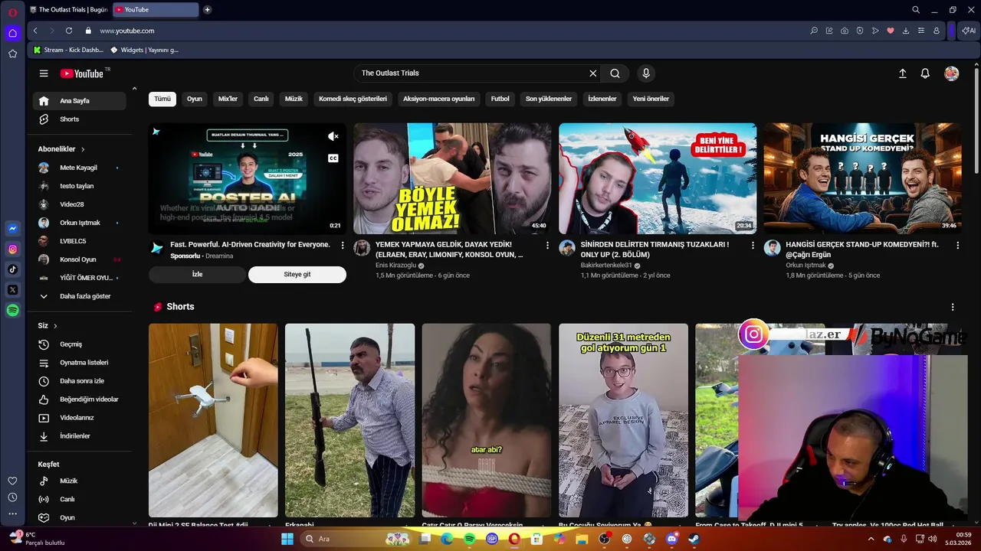Open the YouTube upload/create icon
The height and width of the screenshot is (551, 981).
pyautogui.click(x=903, y=73)
